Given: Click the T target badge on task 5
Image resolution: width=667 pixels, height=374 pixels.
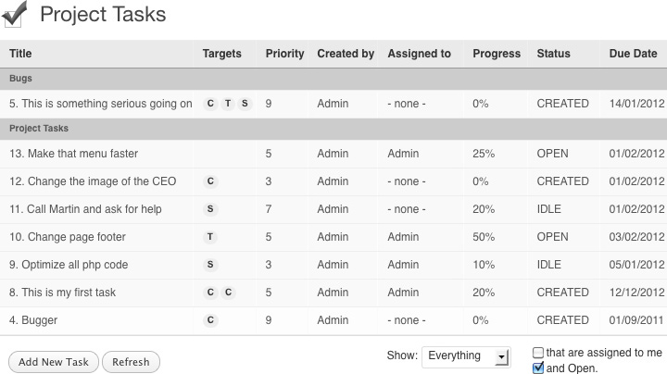Looking at the screenshot, I should click(228, 104).
